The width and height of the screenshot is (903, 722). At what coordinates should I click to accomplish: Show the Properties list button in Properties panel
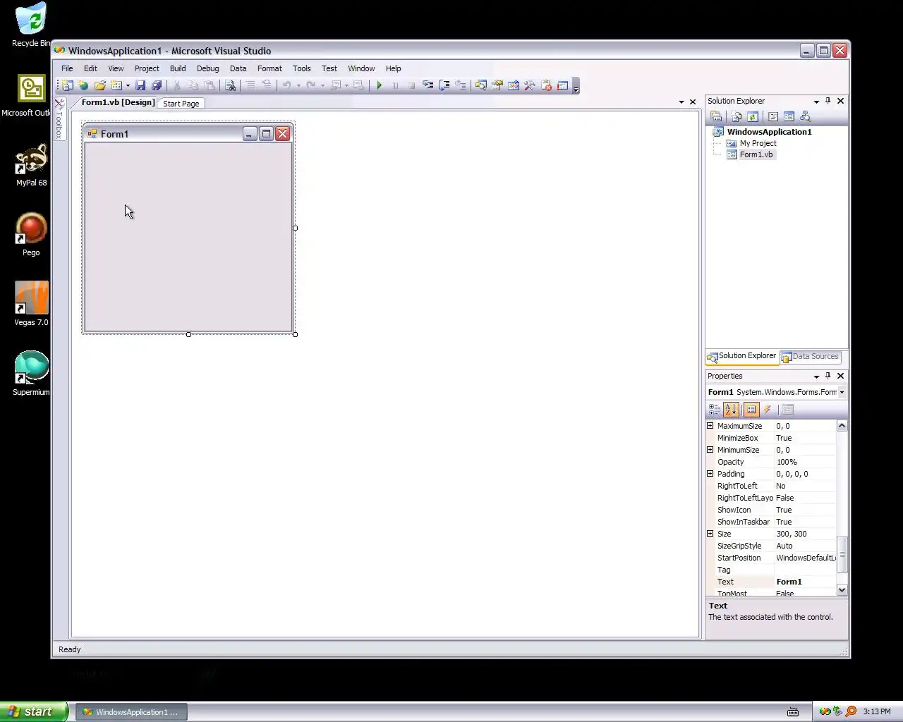click(x=751, y=410)
